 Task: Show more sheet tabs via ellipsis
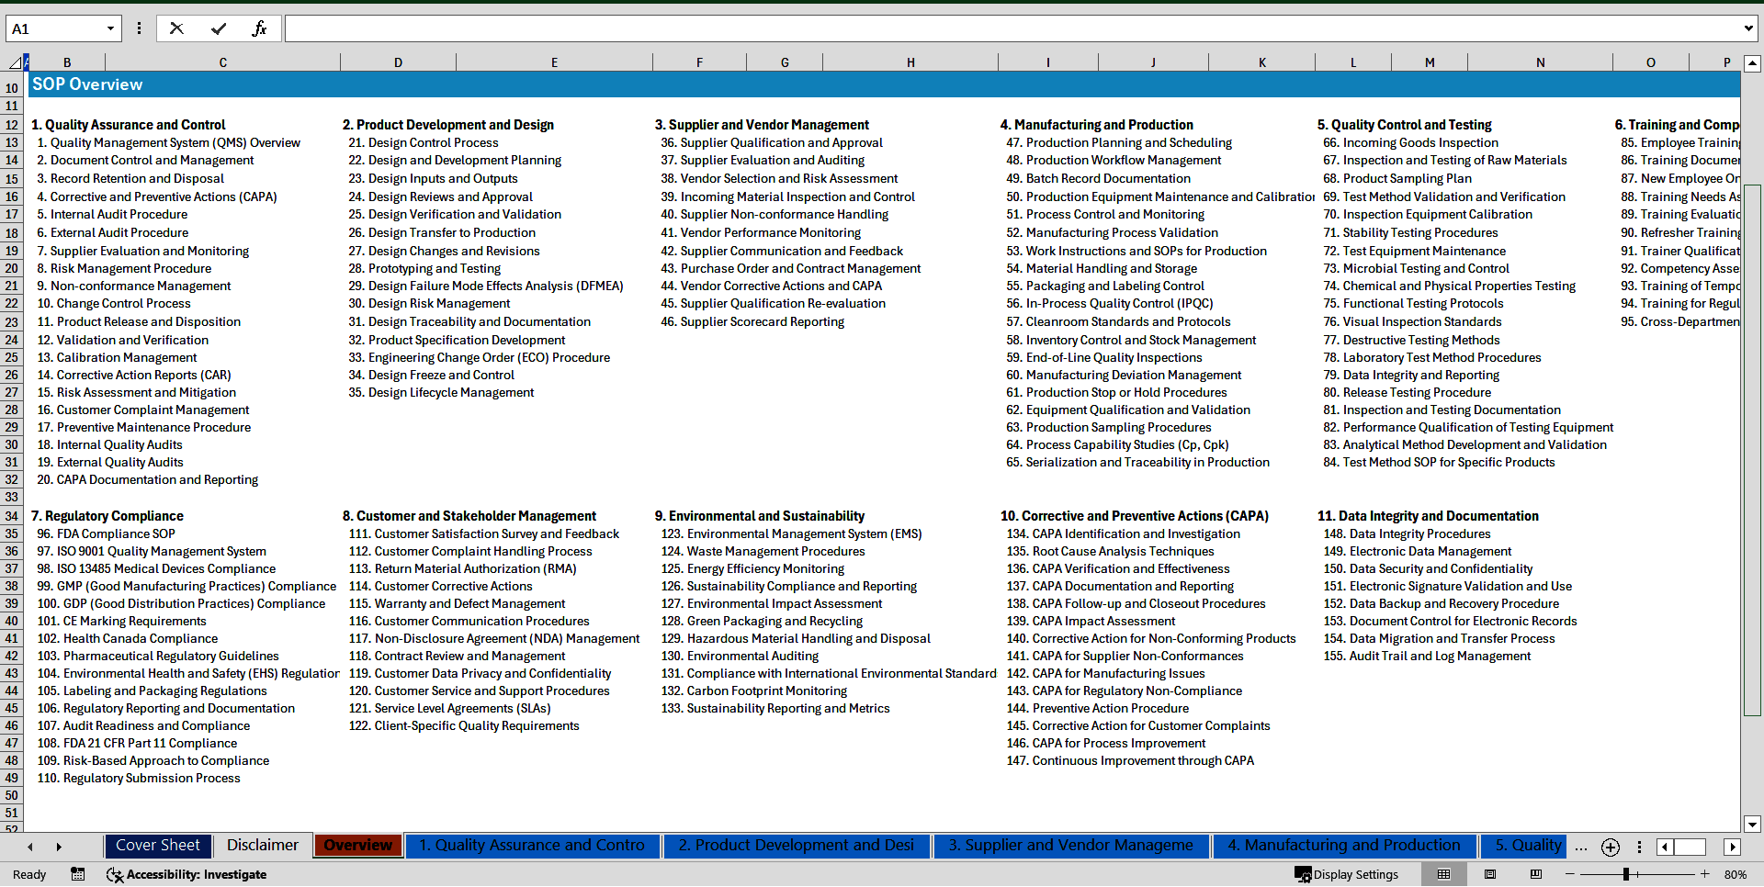coord(1580,847)
